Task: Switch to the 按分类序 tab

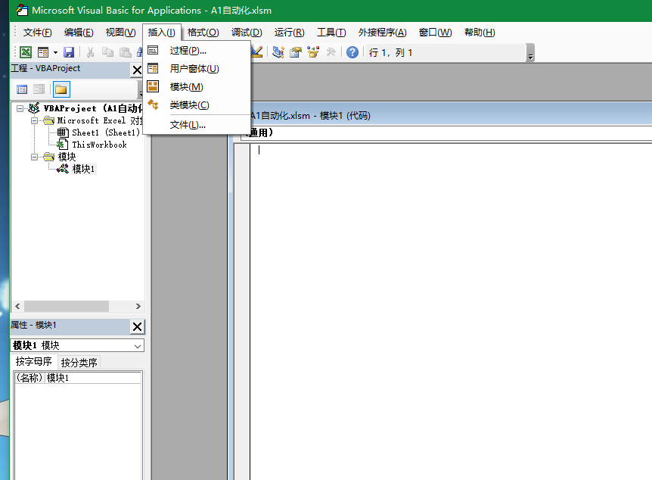Action: (79, 363)
